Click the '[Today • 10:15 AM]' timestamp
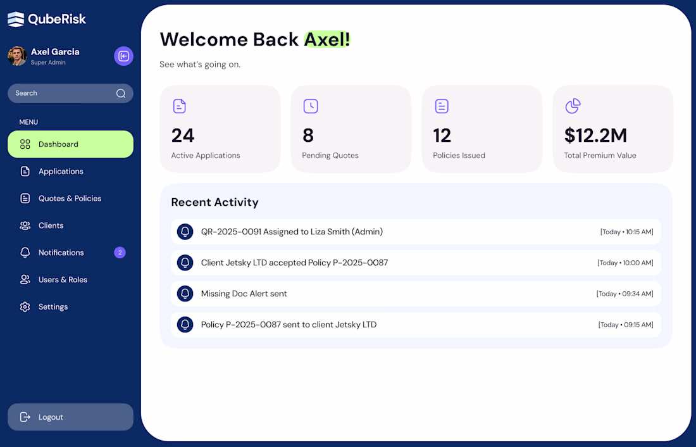The width and height of the screenshot is (696, 447). (x=627, y=232)
